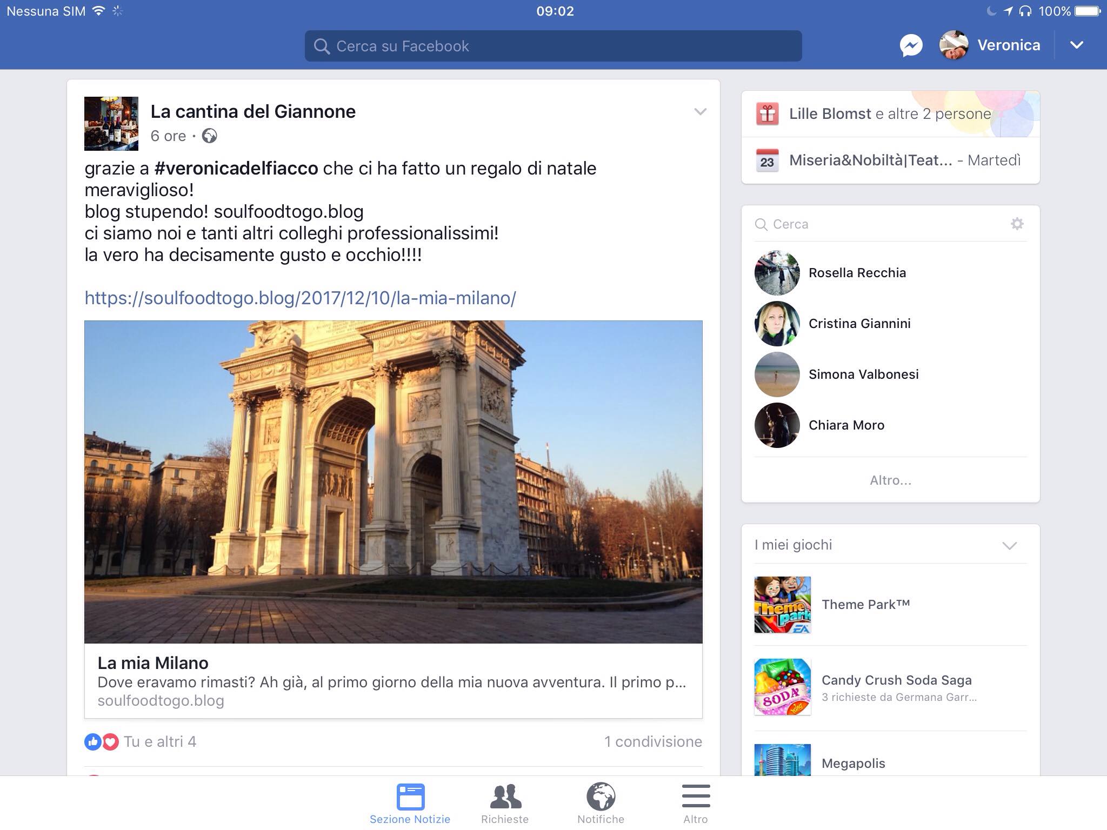Tap the Cerca su Facebook search field
1107x830 pixels.
point(553,46)
